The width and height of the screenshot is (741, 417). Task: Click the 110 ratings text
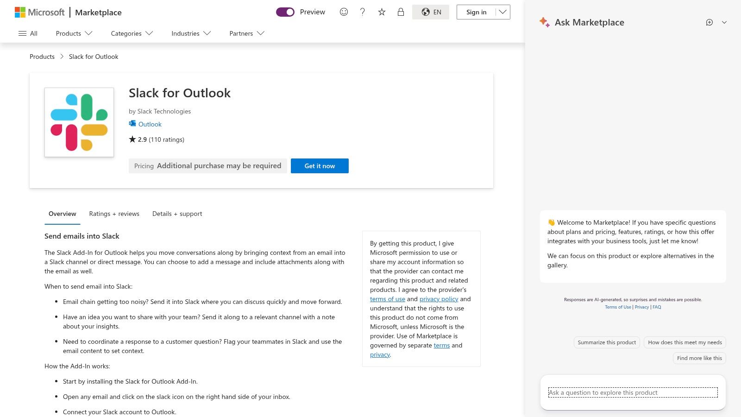pos(166,139)
